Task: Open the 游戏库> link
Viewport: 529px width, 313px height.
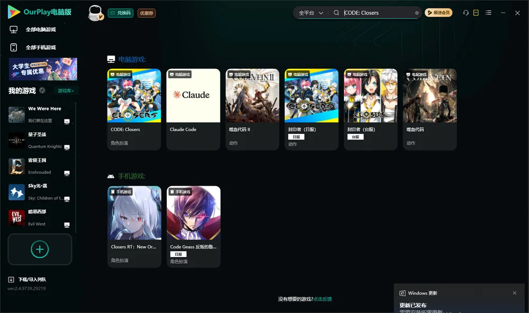Action: (66, 90)
